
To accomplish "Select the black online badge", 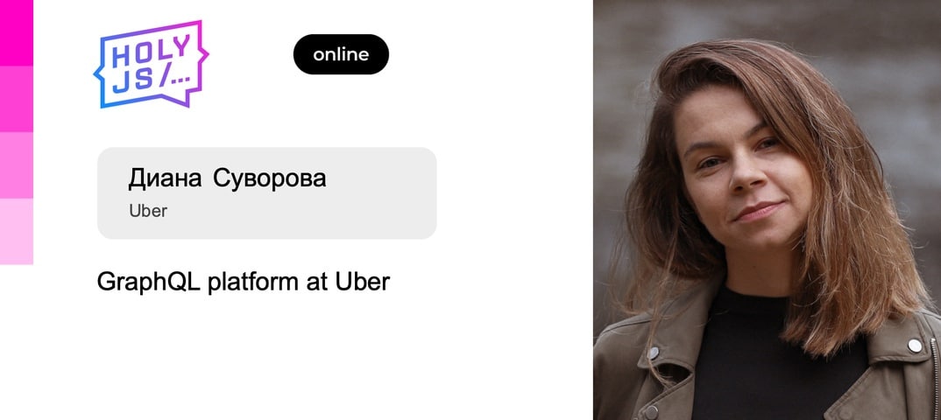I will point(341,54).
